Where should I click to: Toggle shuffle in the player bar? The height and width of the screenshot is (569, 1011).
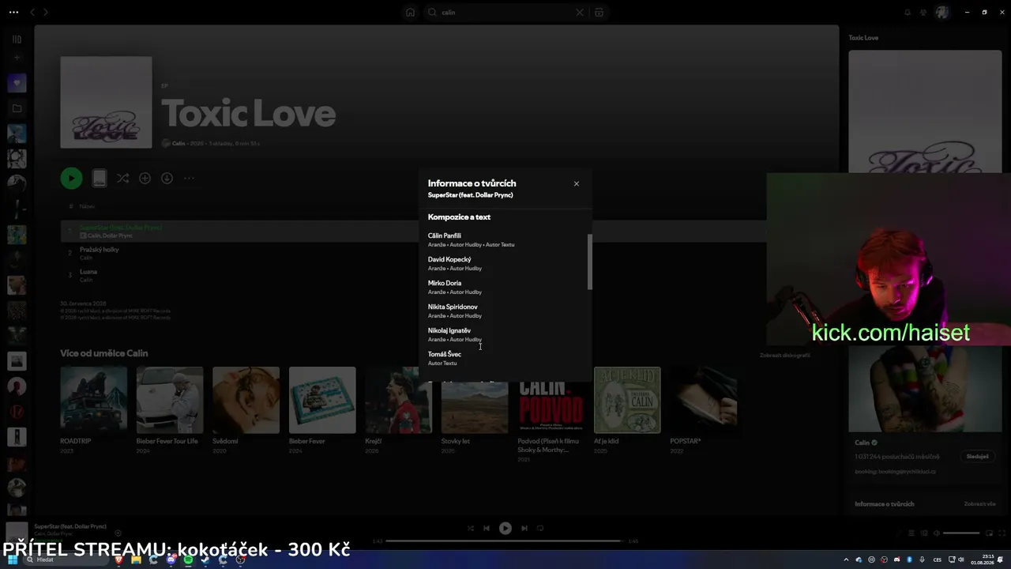(471, 528)
